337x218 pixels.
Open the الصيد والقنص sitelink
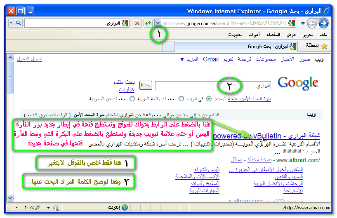coord(289,176)
